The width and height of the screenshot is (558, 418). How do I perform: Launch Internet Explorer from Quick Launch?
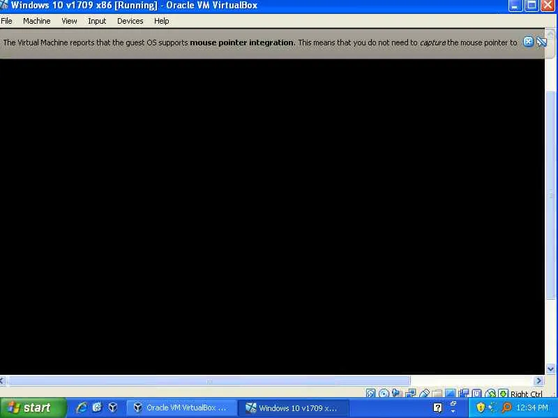pyautogui.click(x=82, y=408)
